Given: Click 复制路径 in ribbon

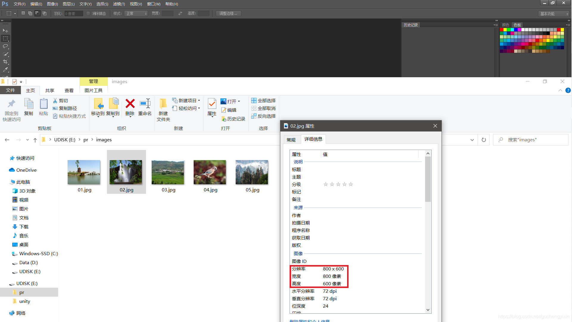Looking at the screenshot, I should (x=65, y=109).
